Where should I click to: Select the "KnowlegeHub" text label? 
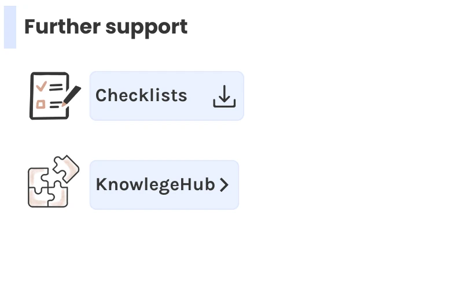pyautogui.click(x=155, y=185)
